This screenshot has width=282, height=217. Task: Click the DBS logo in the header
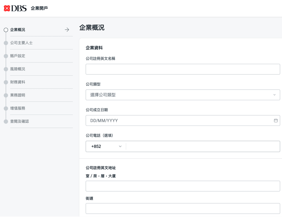point(14,8)
